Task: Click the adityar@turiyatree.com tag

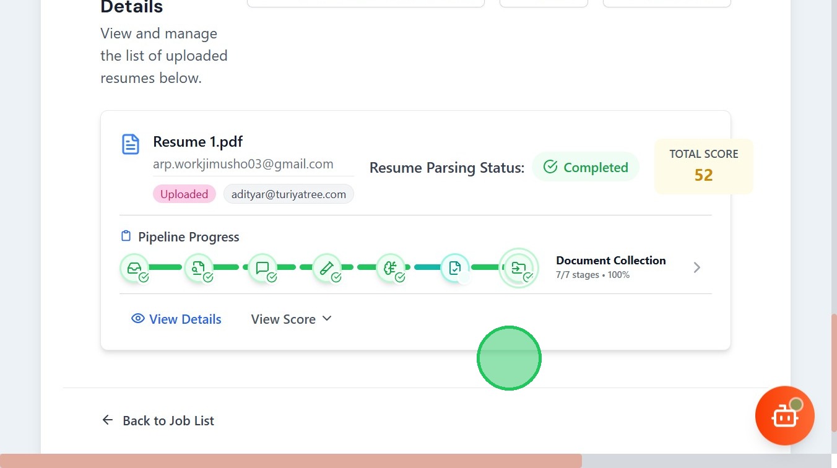Action: click(x=288, y=194)
